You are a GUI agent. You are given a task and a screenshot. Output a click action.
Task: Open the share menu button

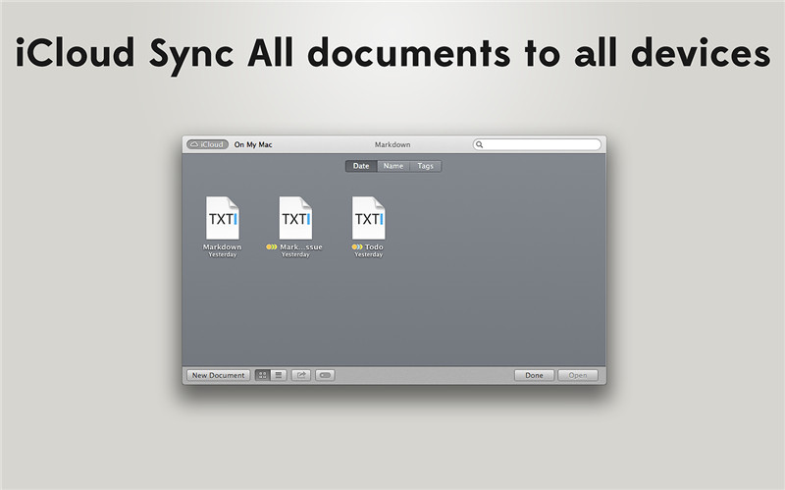click(x=301, y=375)
